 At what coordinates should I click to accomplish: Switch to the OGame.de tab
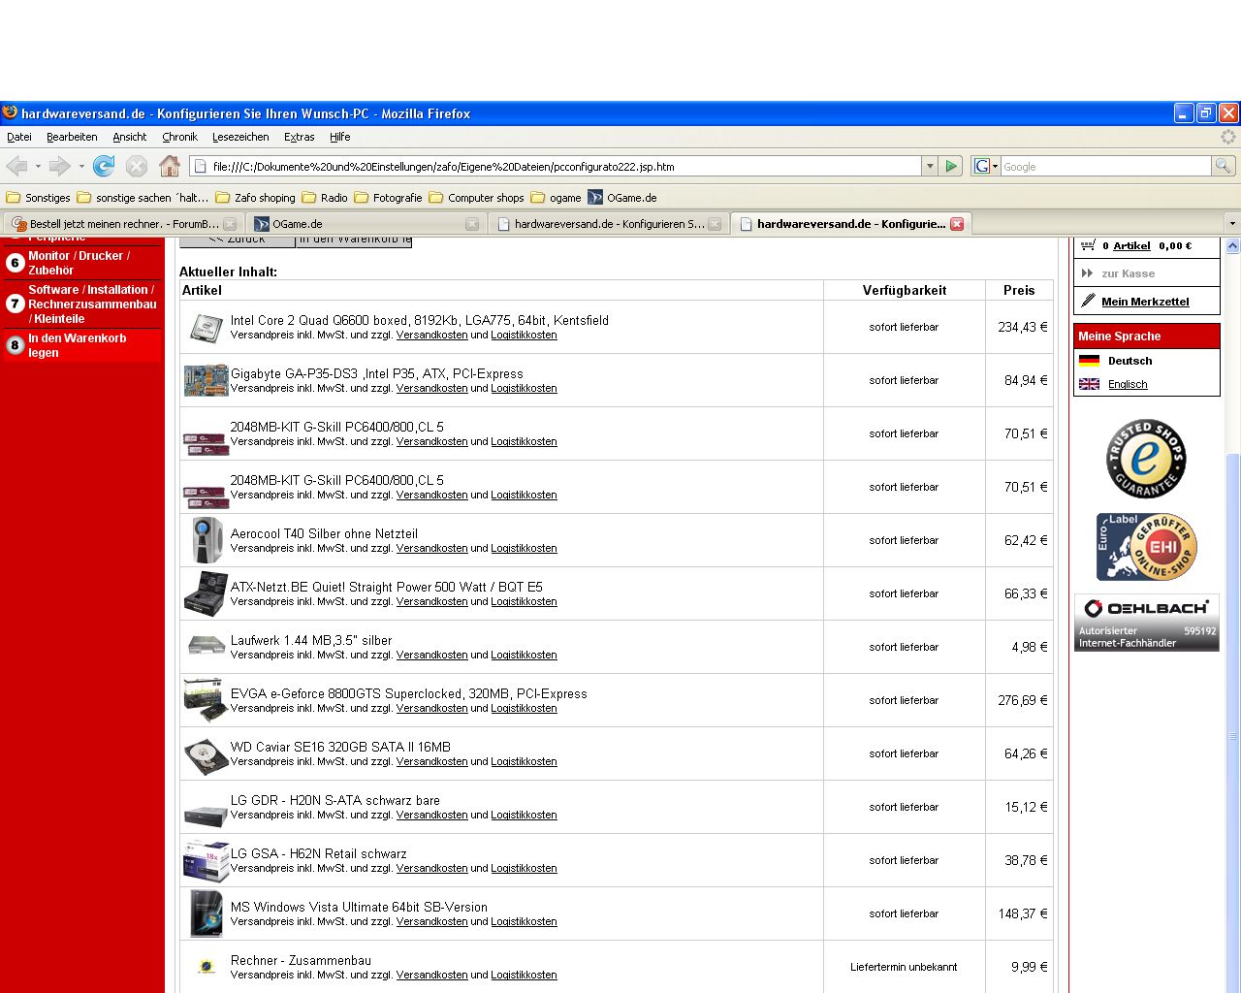click(366, 224)
